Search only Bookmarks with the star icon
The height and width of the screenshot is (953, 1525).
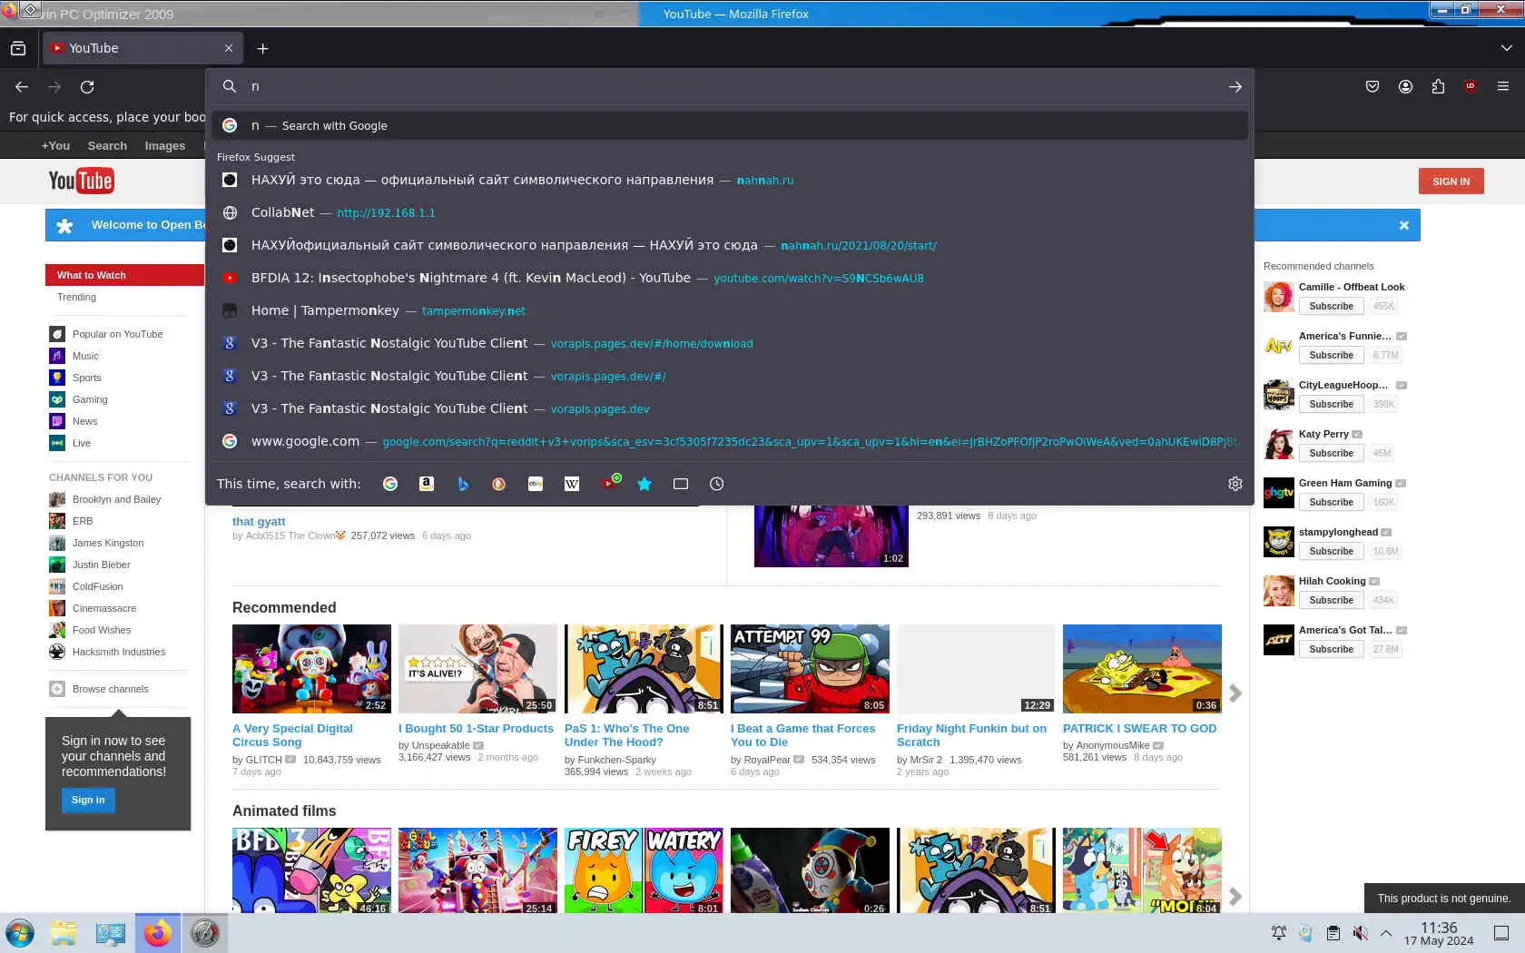pyautogui.click(x=644, y=484)
